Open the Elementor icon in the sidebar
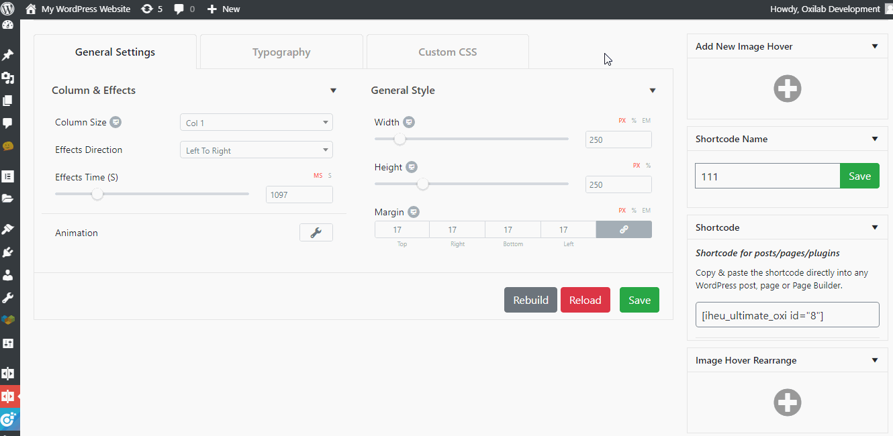This screenshot has width=893, height=436. point(8,176)
